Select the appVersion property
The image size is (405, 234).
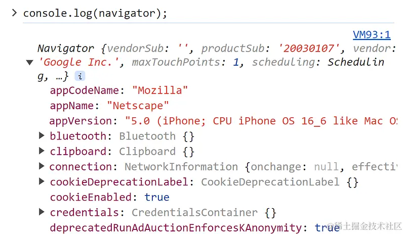(x=80, y=121)
